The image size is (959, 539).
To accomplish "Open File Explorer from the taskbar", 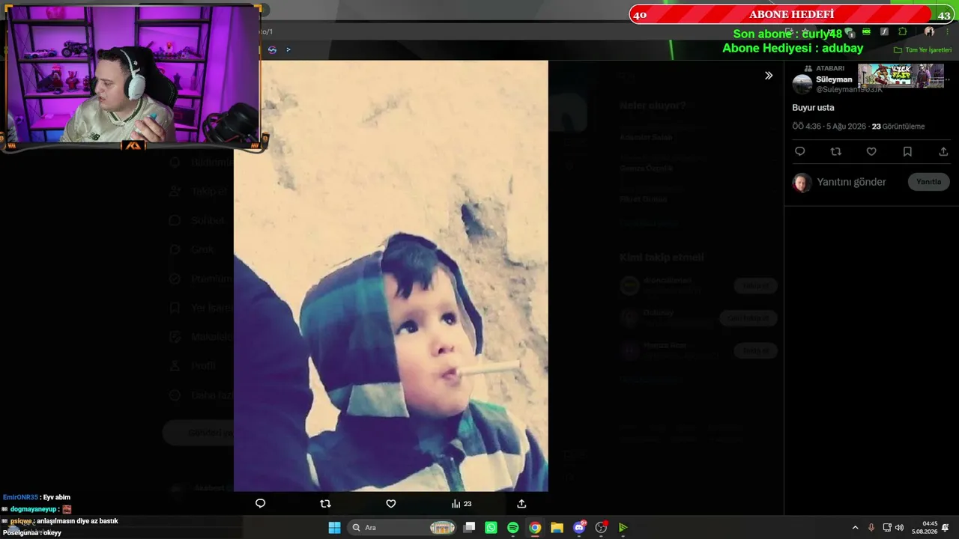I will click(557, 528).
